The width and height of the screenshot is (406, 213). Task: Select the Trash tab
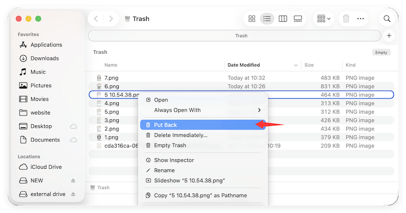(x=234, y=35)
